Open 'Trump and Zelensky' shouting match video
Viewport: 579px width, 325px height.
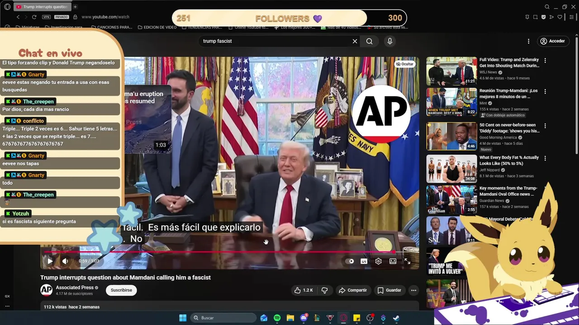pos(509,63)
